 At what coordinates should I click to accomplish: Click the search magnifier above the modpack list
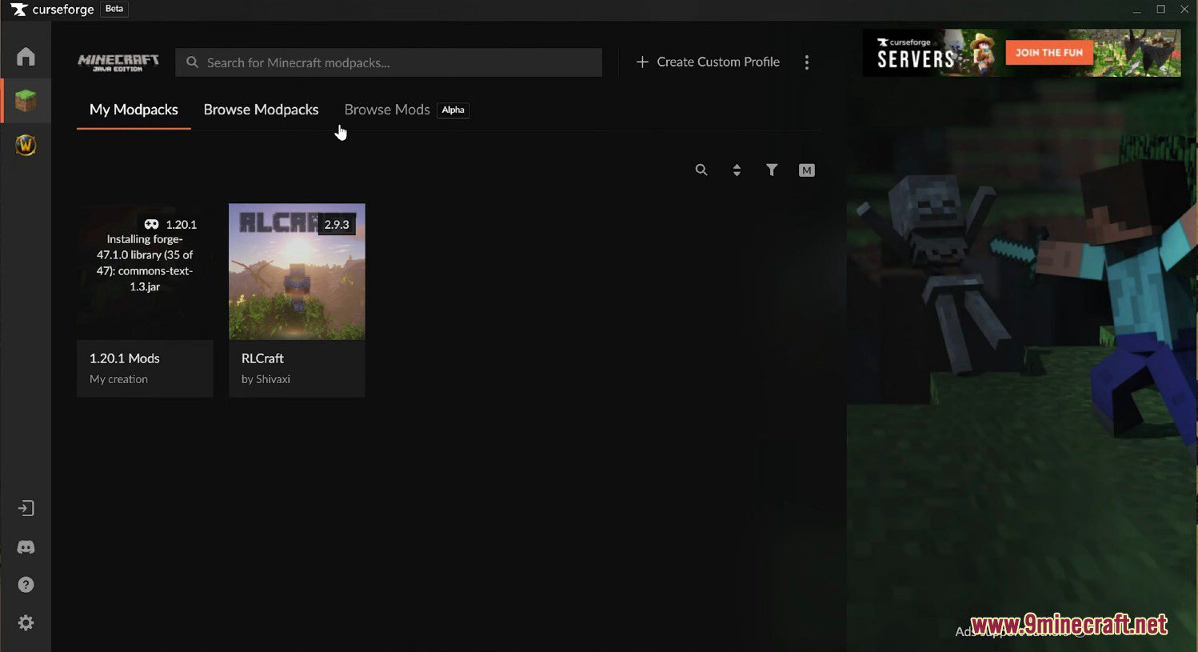701,170
